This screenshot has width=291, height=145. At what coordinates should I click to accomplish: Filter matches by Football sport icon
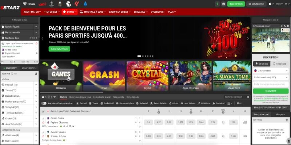(81, 103)
